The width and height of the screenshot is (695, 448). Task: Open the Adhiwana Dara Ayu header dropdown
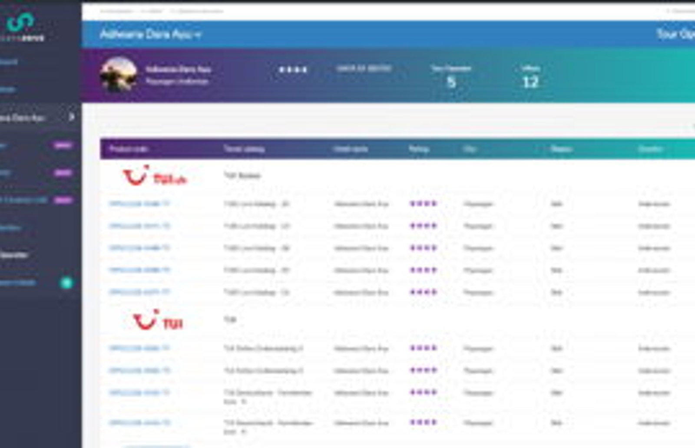[150, 34]
